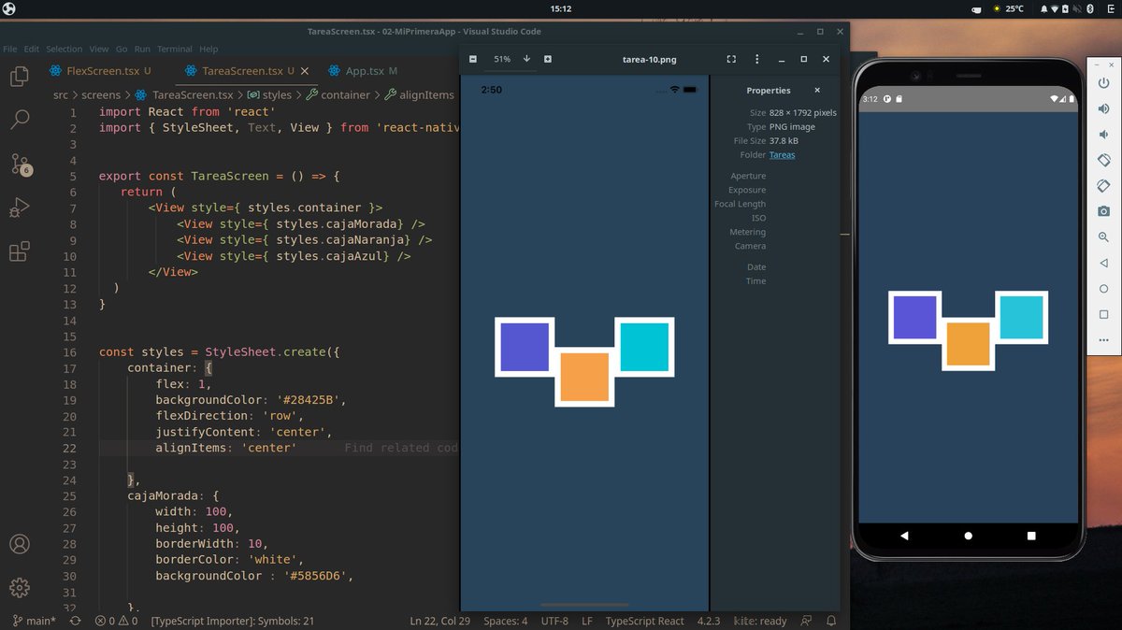Click the home circle in the emulator side toolbar
Viewport: 1122px width, 630px height.
(1104, 289)
